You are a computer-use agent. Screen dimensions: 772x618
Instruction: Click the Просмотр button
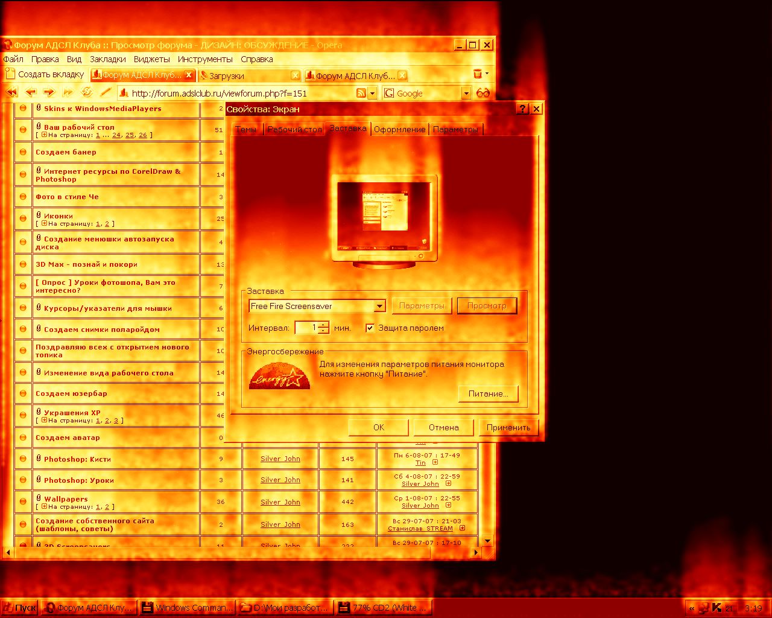tap(487, 306)
